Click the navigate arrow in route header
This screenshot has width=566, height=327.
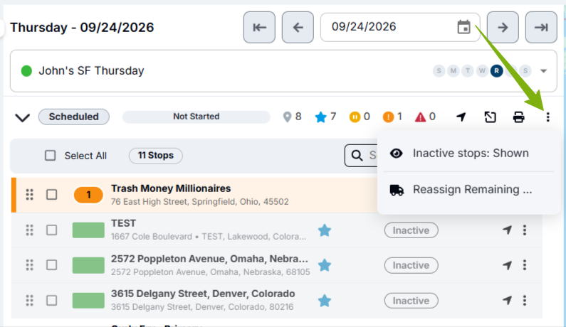click(x=461, y=117)
